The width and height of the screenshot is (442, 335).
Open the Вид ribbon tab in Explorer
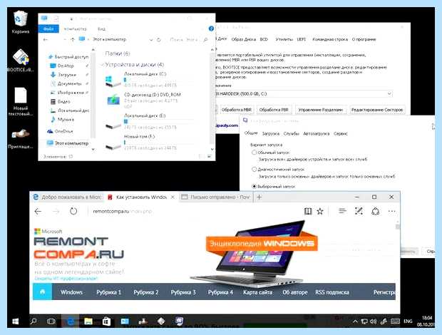coord(101,29)
